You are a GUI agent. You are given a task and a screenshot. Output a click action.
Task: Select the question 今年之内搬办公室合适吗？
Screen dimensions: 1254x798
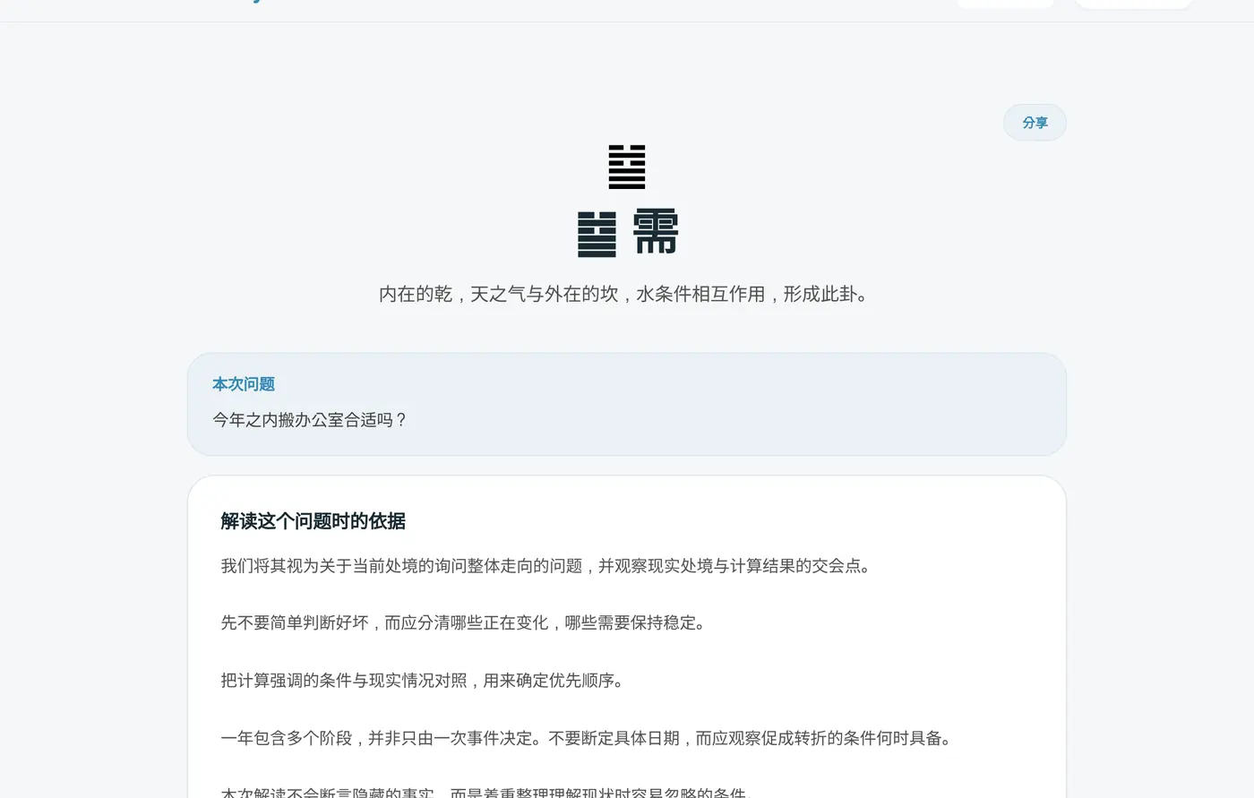click(310, 420)
